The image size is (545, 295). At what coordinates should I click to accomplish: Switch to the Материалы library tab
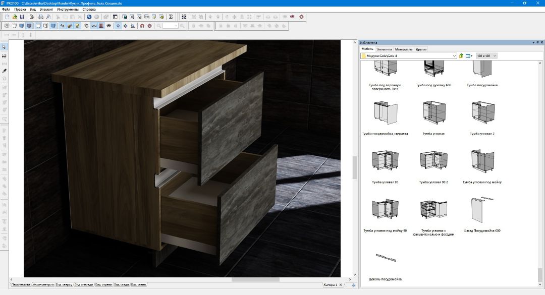(403, 49)
